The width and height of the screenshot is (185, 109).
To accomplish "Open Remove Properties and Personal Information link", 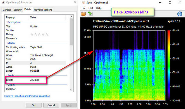I will tap(27, 96).
